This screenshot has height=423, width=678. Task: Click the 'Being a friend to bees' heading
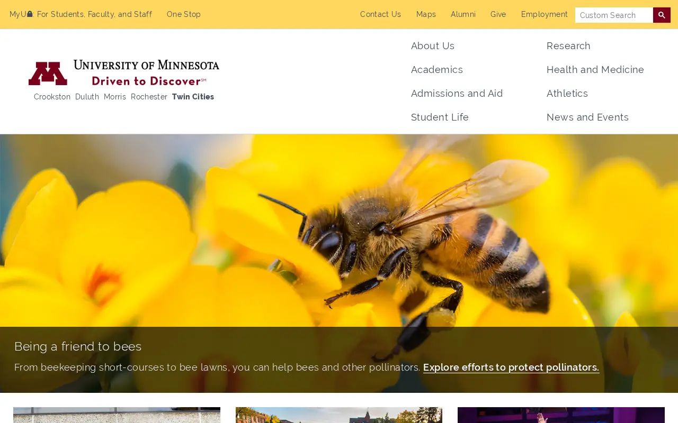(x=78, y=346)
